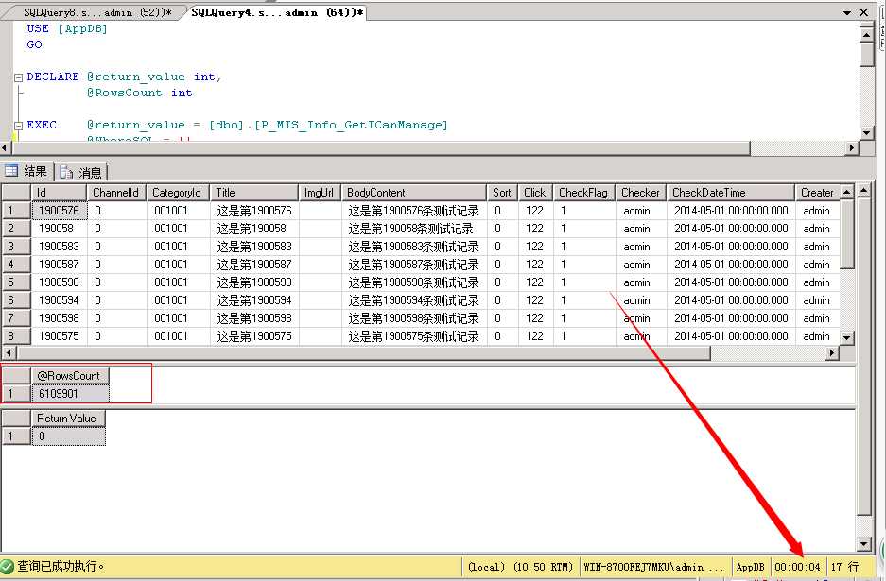886x581 pixels.
Task: Collapse the EXEC code block
Action: (x=19, y=126)
